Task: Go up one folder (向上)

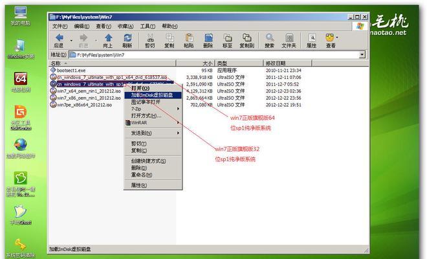Action: (x=108, y=40)
